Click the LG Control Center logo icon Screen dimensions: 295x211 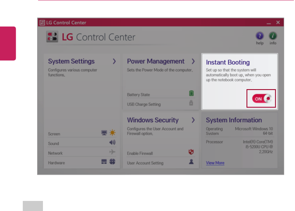52,37
